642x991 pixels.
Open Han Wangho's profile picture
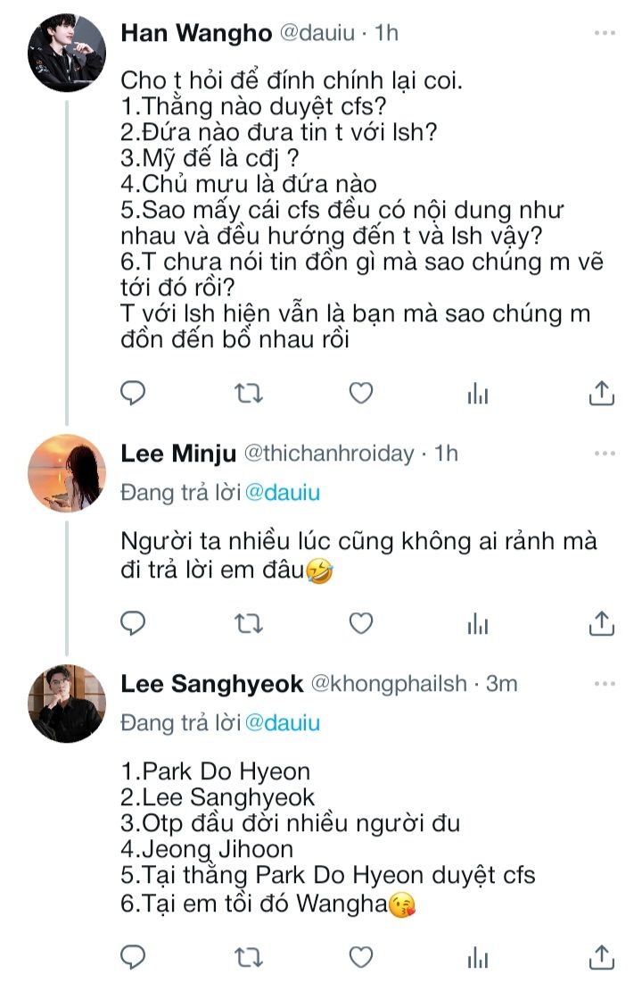[68, 53]
